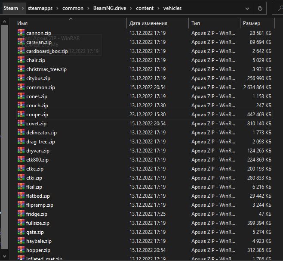
Task: Select the cardboard_box.zip file name
Action: [x=47, y=51]
